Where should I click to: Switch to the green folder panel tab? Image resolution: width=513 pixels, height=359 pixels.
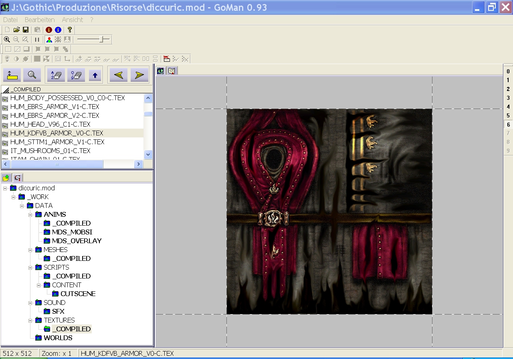[6, 177]
